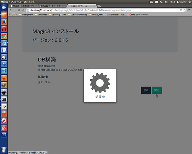Viewport: 192px width, 154px height.
Task: Open the clock showing 13:53
Action: pyautogui.click(x=172, y=2)
